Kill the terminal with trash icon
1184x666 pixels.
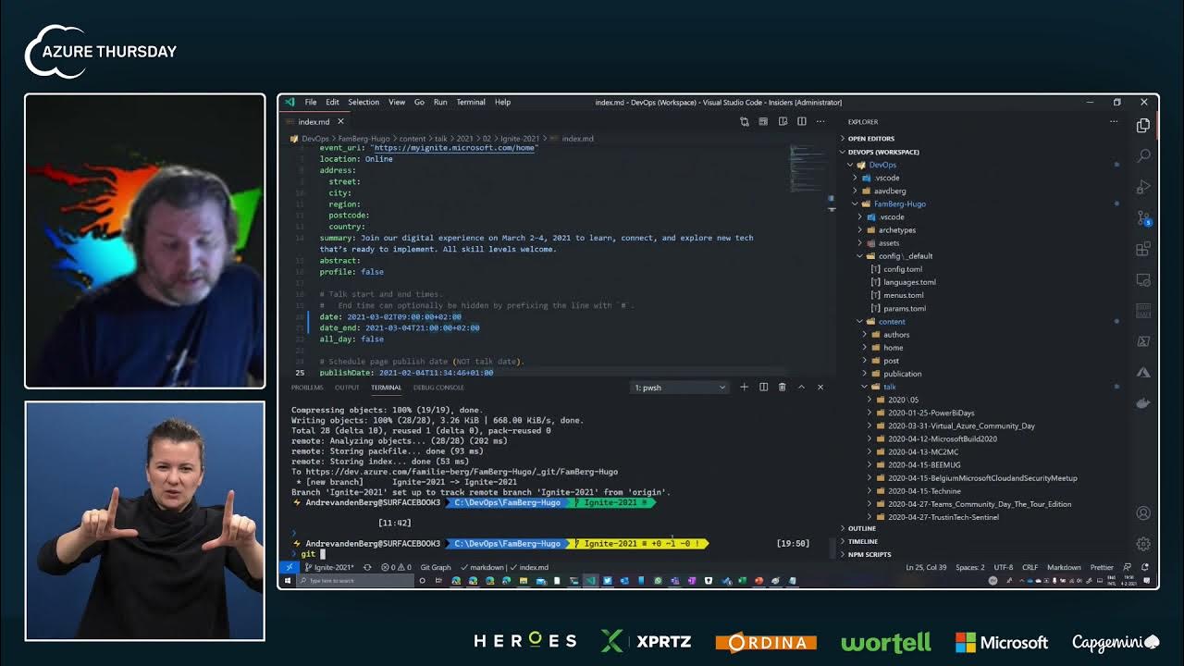tap(782, 387)
